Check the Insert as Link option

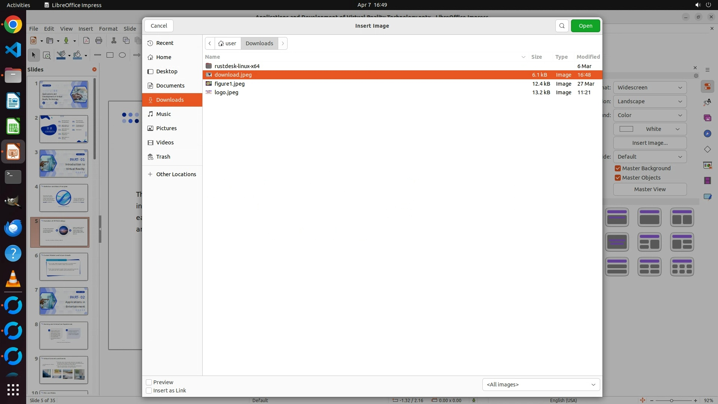[149, 391]
